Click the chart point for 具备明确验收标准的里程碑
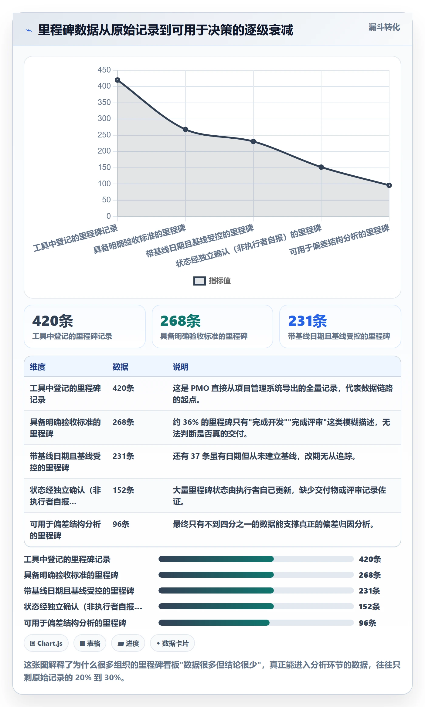 coord(185,130)
